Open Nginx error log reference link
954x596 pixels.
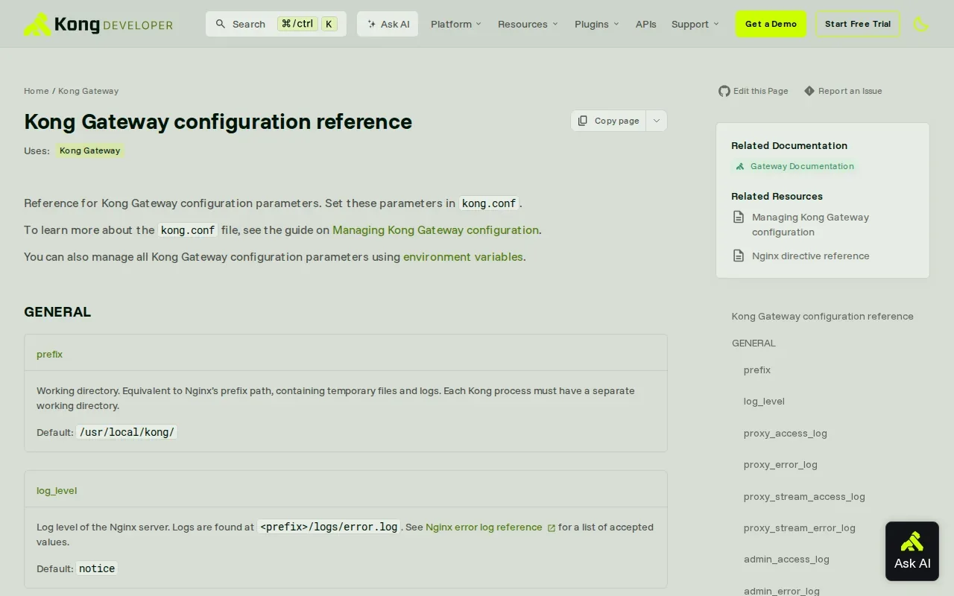pos(484,527)
